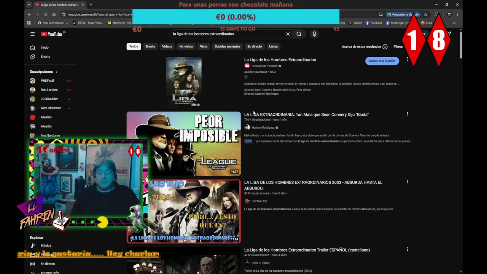Image resolution: width=487 pixels, height=274 pixels.
Task: Open the fahrenheit_110 bookmark
Action: point(120,23)
